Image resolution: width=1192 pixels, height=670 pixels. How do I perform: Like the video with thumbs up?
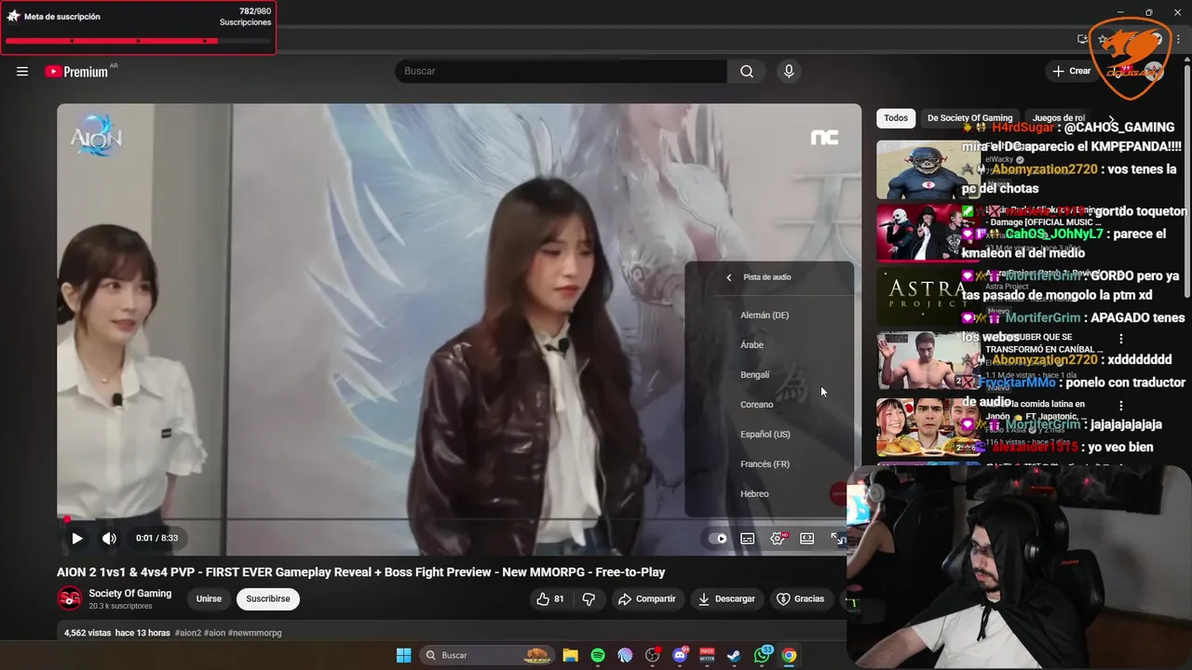pyautogui.click(x=550, y=599)
